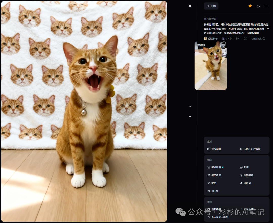Toggle the star favorite on this image
Image resolution: width=273 pixels, height=223 pixels.
(x=250, y=6)
